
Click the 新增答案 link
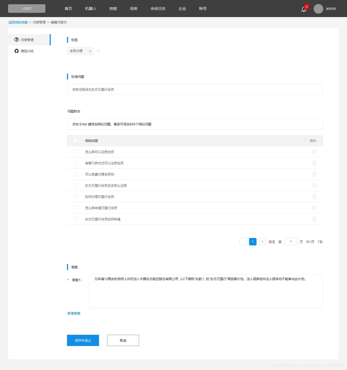tap(74, 313)
